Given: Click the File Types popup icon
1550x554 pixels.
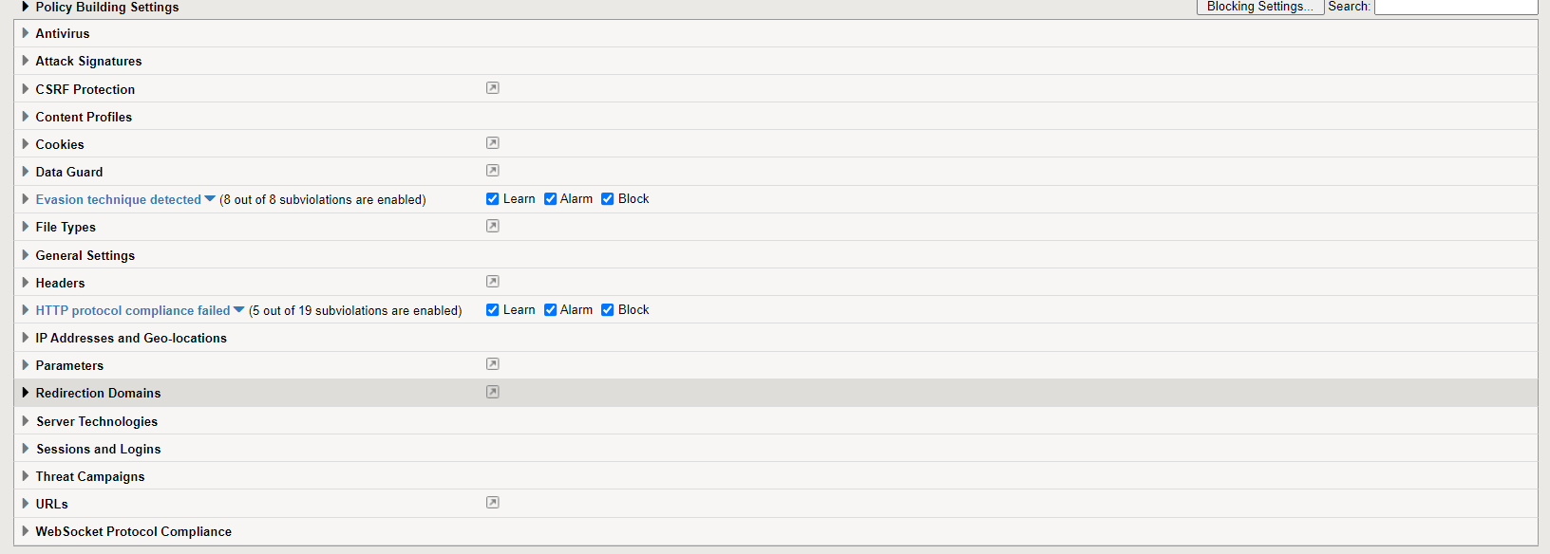Looking at the screenshot, I should [492, 226].
